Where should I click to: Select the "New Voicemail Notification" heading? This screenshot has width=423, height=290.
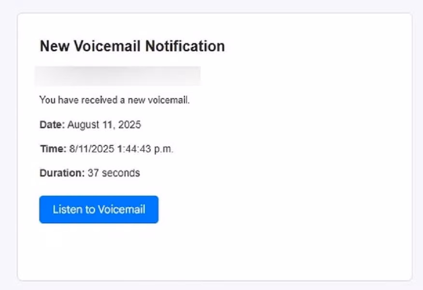coord(132,46)
